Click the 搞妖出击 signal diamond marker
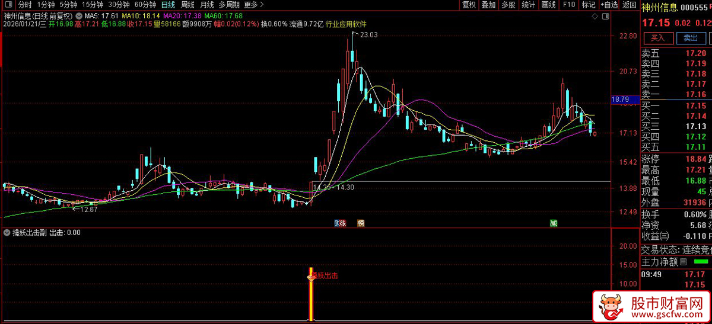 coord(310,276)
